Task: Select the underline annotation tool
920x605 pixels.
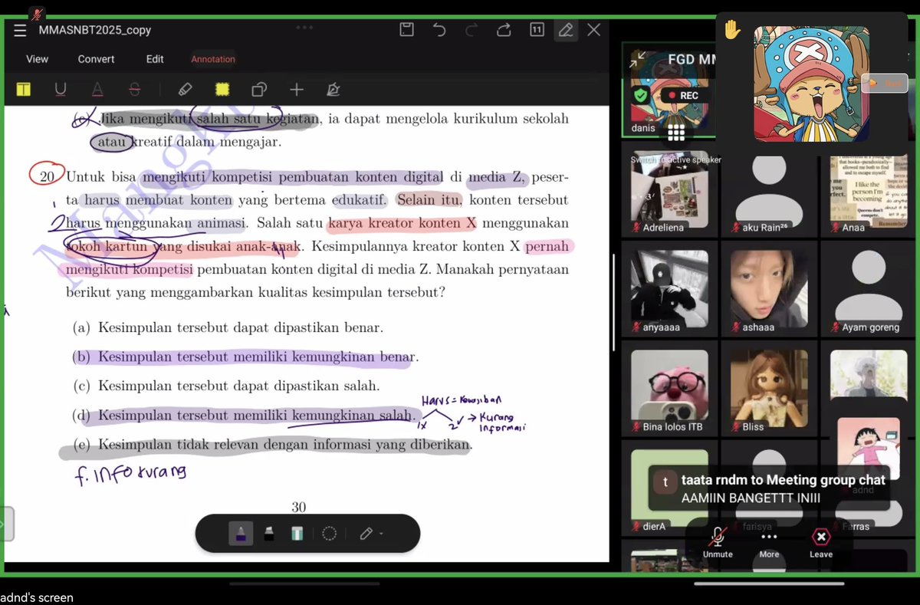Action: (61, 90)
